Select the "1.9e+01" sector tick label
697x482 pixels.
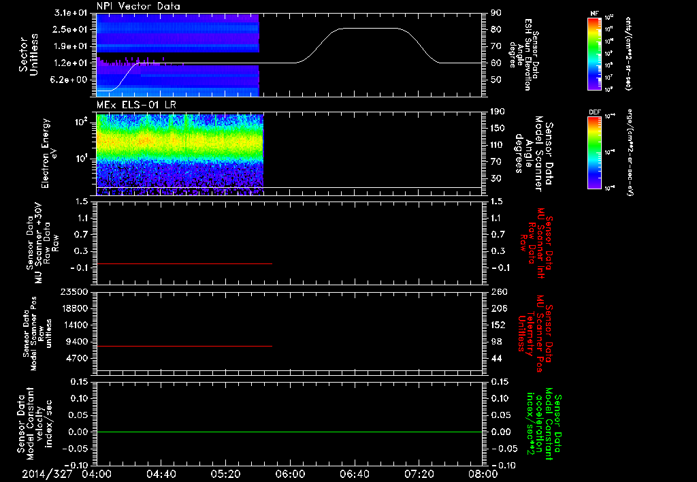click(71, 46)
